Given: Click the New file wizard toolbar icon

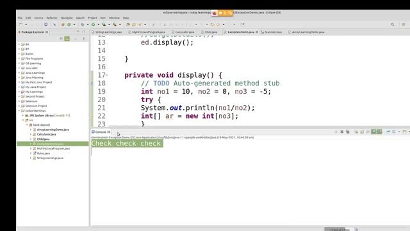Looking at the screenshot, I should [21, 24].
